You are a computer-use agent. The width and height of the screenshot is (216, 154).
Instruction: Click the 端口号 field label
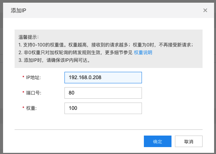pyautogui.click(x=34, y=93)
